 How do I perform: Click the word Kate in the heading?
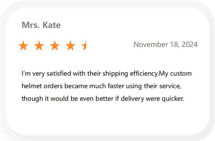click(x=52, y=25)
